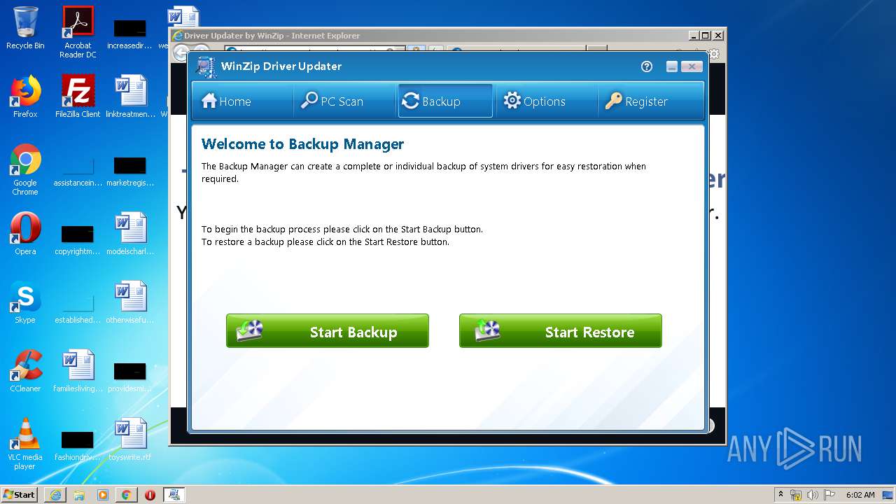Select the Backup tab
Viewport: 896px width, 504px height.
[x=445, y=101]
